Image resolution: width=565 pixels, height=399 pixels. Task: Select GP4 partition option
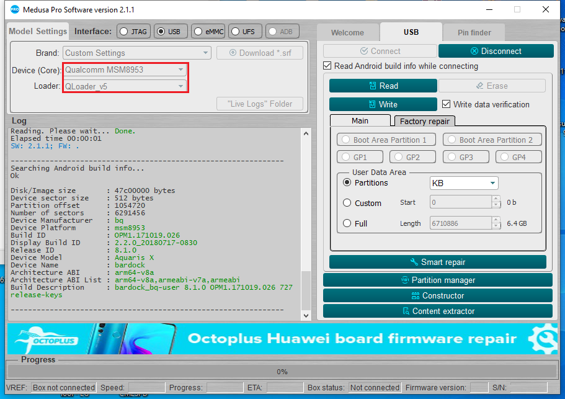coord(518,157)
